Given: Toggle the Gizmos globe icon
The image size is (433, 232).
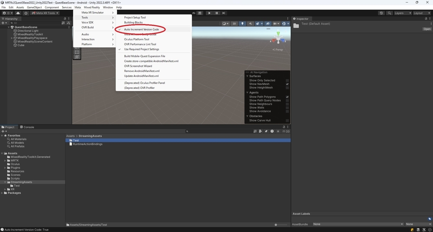Looking at the screenshot, I should tap(284, 24).
